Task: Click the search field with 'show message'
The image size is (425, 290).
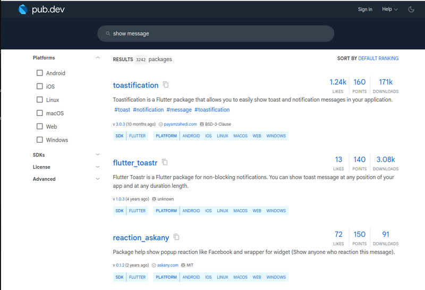Action: pyautogui.click(x=216, y=34)
